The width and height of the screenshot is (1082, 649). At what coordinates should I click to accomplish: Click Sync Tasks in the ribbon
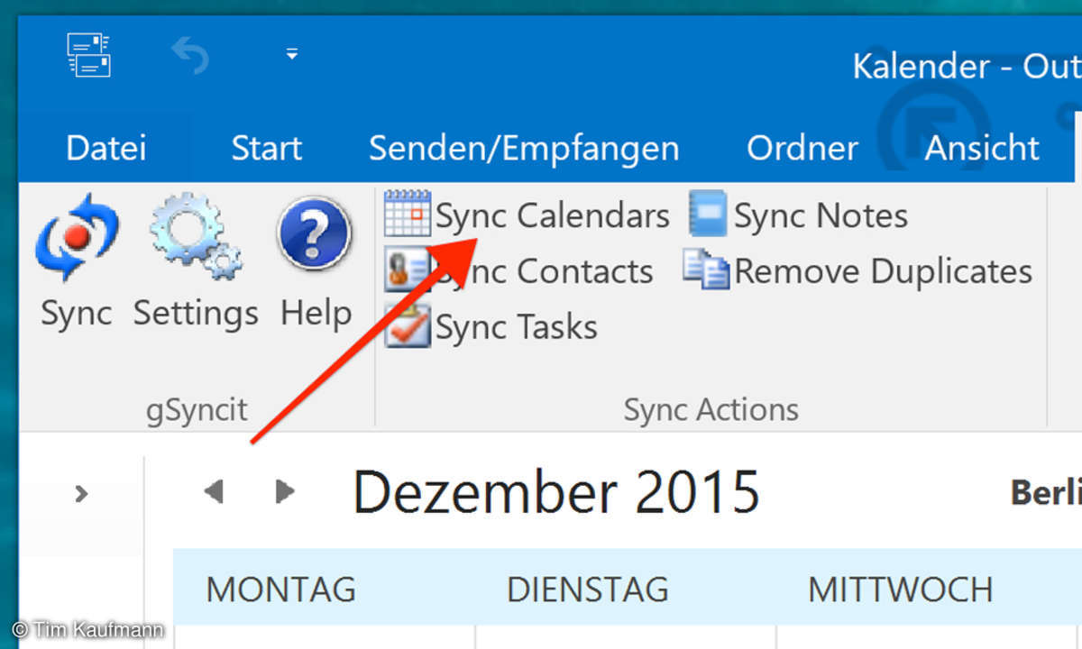tap(491, 326)
